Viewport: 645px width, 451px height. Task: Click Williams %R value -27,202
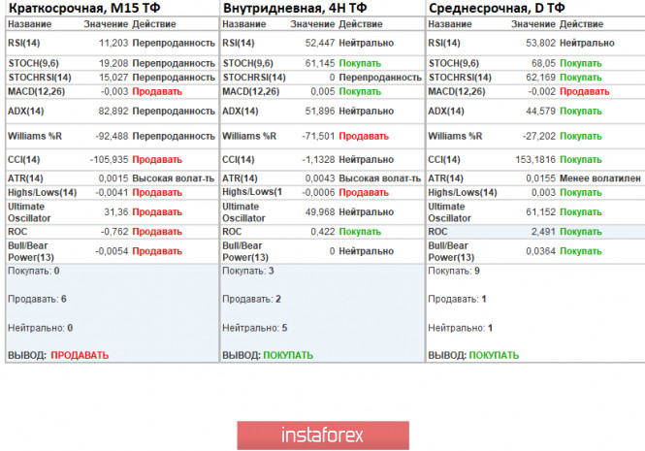[539, 136]
